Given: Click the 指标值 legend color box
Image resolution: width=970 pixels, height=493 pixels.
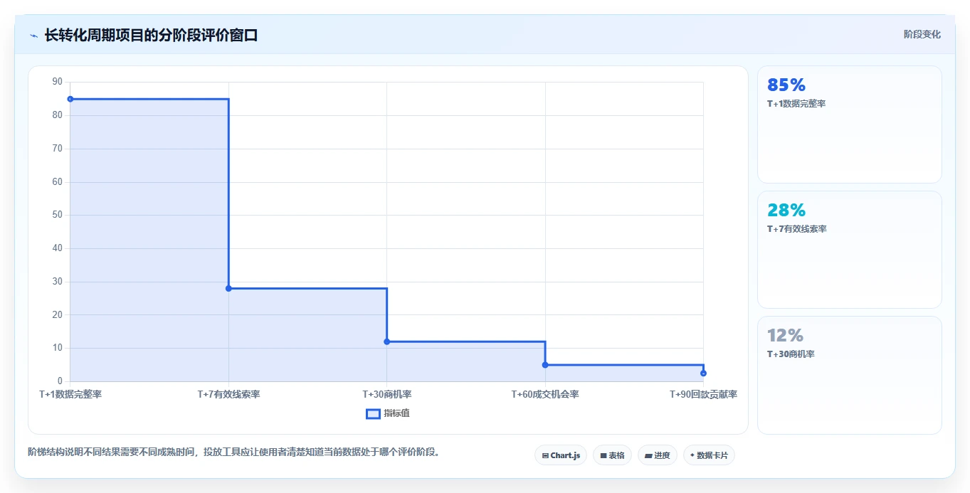Looking at the screenshot, I should 373,414.
